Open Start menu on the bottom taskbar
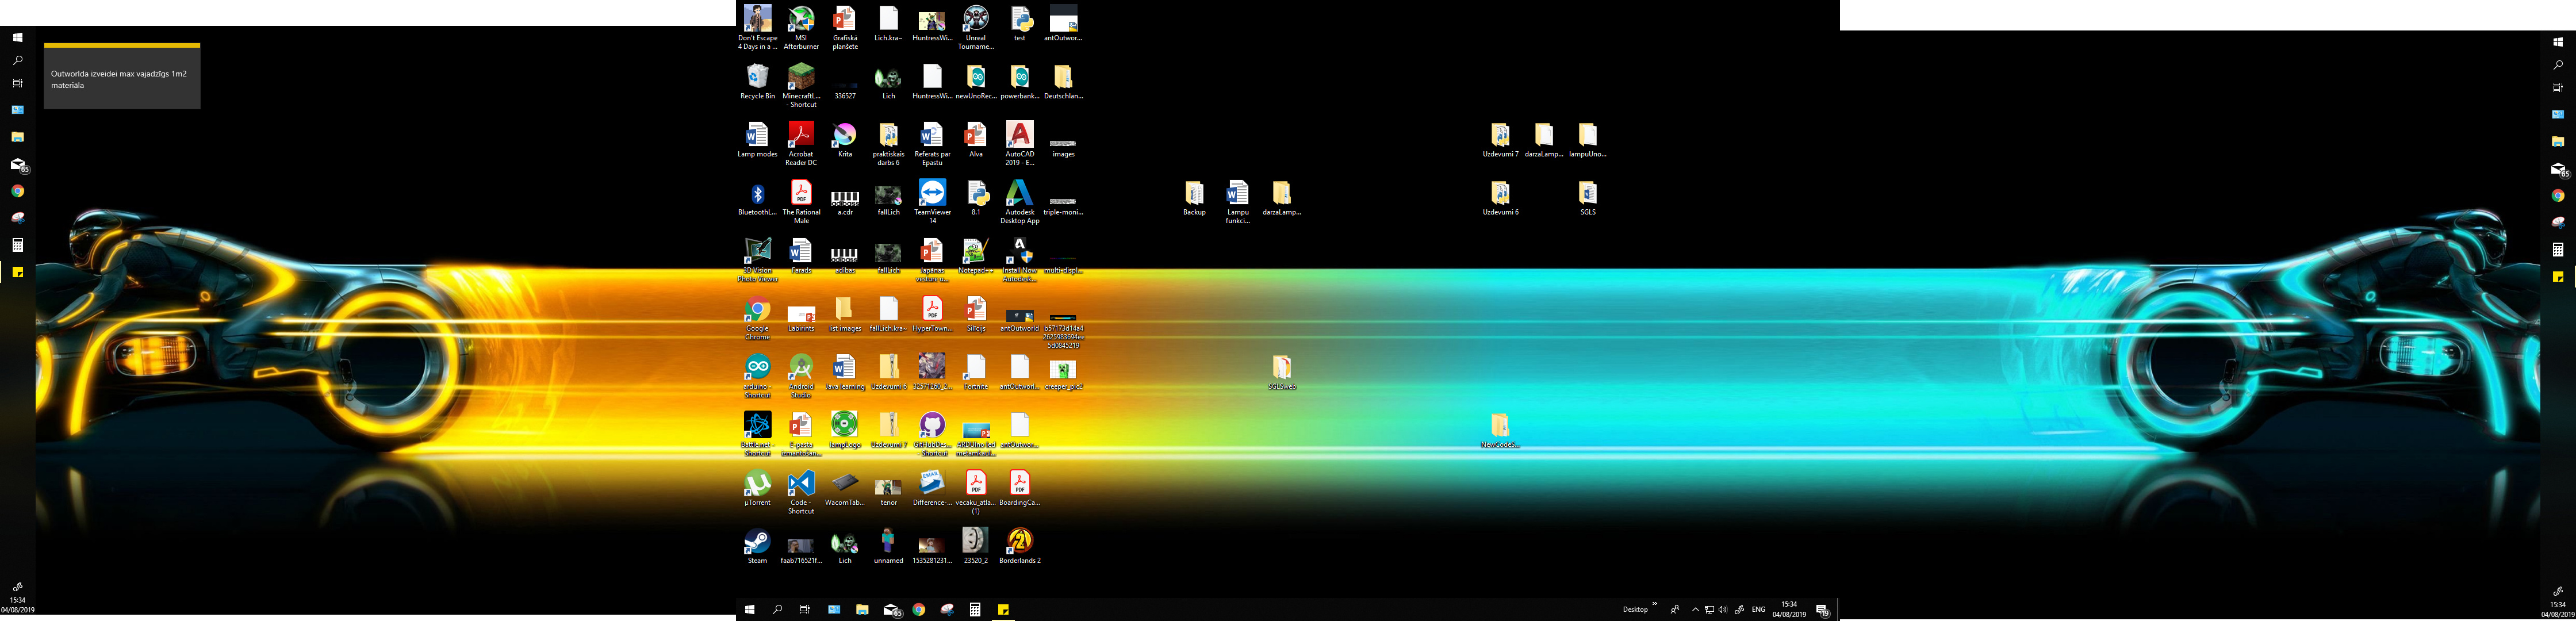The width and height of the screenshot is (2576, 621). [x=749, y=610]
